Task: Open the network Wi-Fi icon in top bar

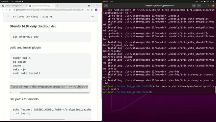Action: pos(201,1)
